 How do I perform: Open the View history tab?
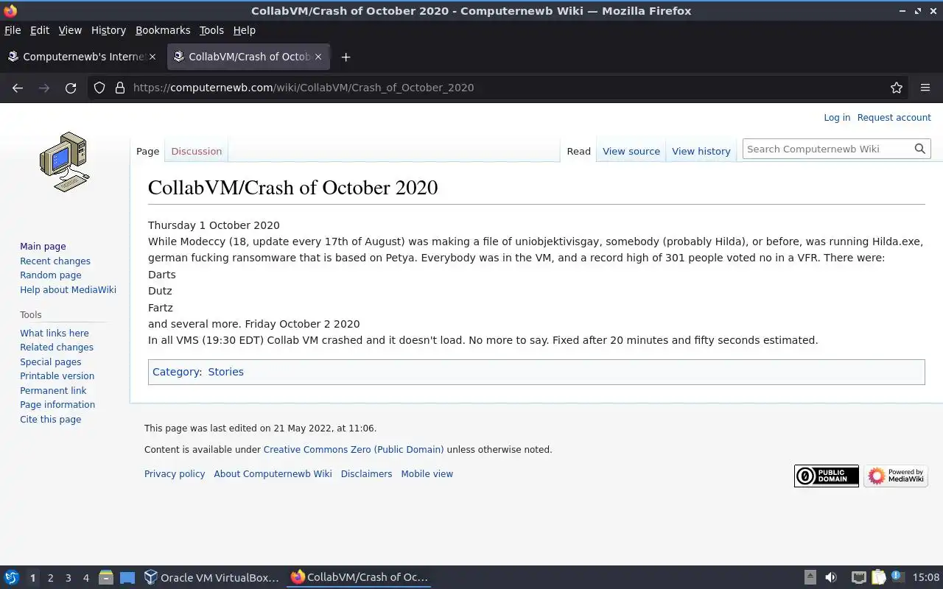pyautogui.click(x=701, y=151)
